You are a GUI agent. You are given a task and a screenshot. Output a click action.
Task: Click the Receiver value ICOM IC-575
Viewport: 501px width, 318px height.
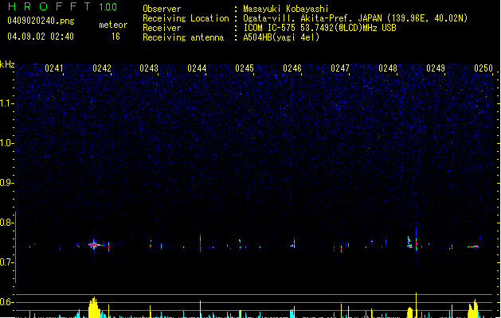coord(271,28)
